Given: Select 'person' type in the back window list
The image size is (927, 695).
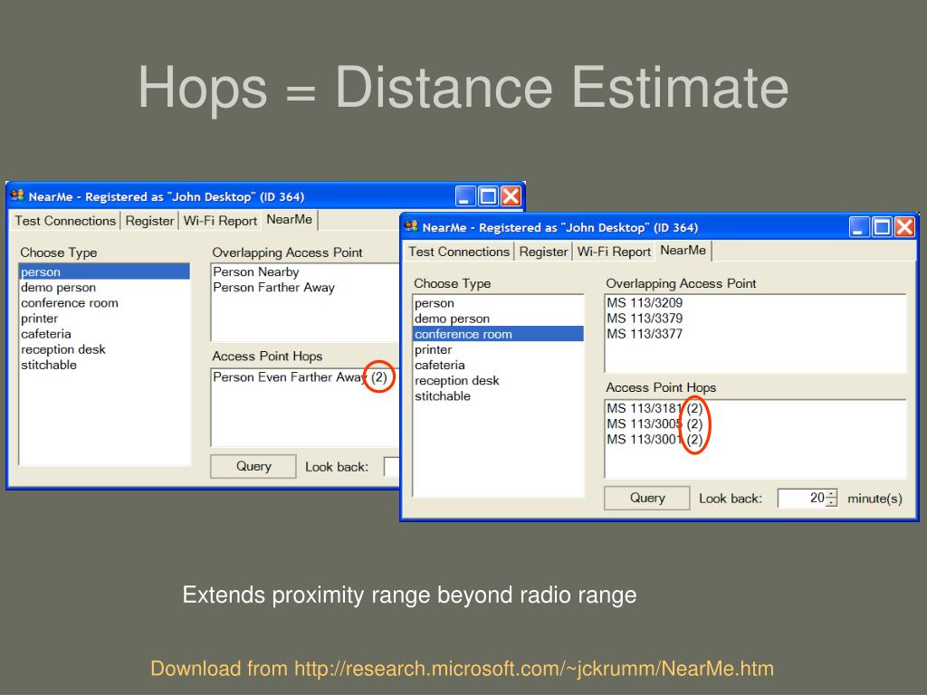Looking at the screenshot, I should (105, 271).
